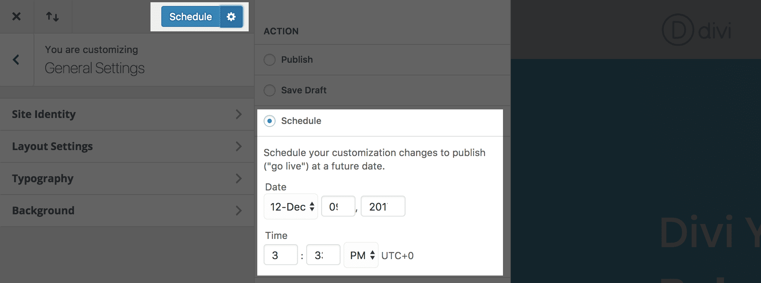Select the Schedule action
Screen dimensions: 761x283
point(269,121)
